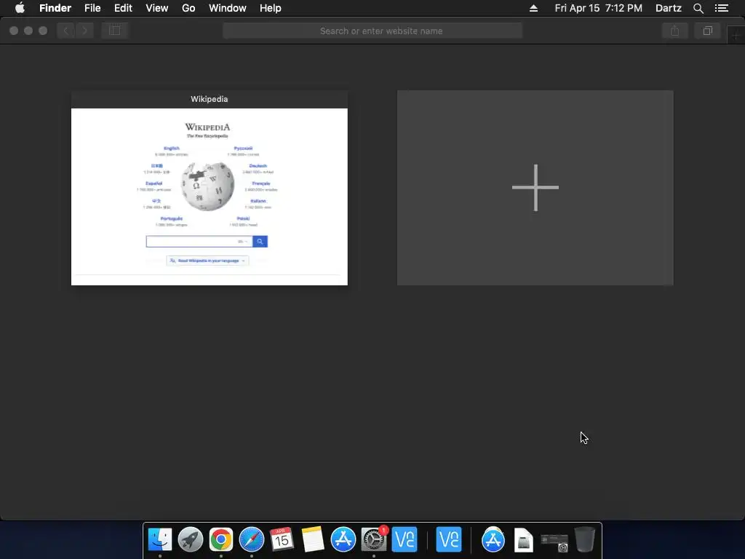This screenshot has width=745, height=559.
Task: Click the gray zoom button of the Safari window
Action: click(43, 31)
